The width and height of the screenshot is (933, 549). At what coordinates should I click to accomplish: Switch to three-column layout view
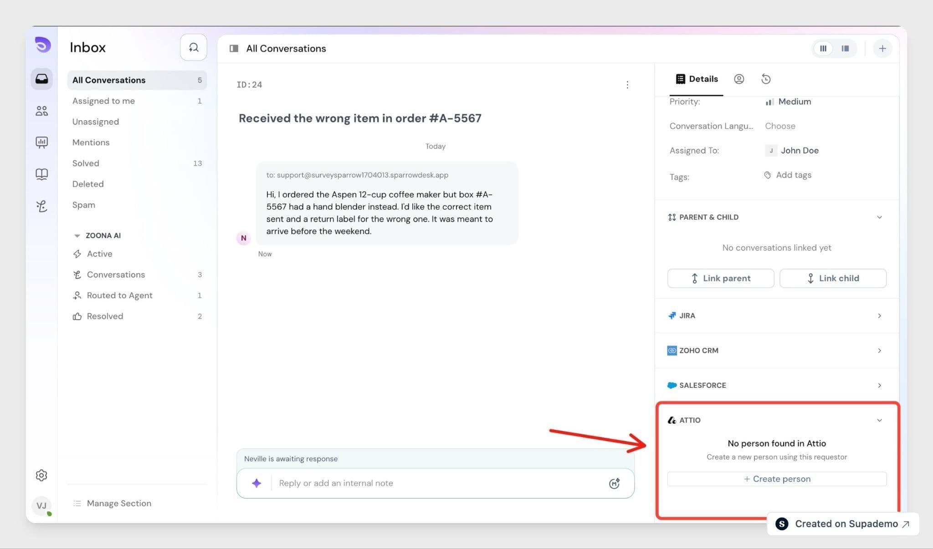[823, 49]
